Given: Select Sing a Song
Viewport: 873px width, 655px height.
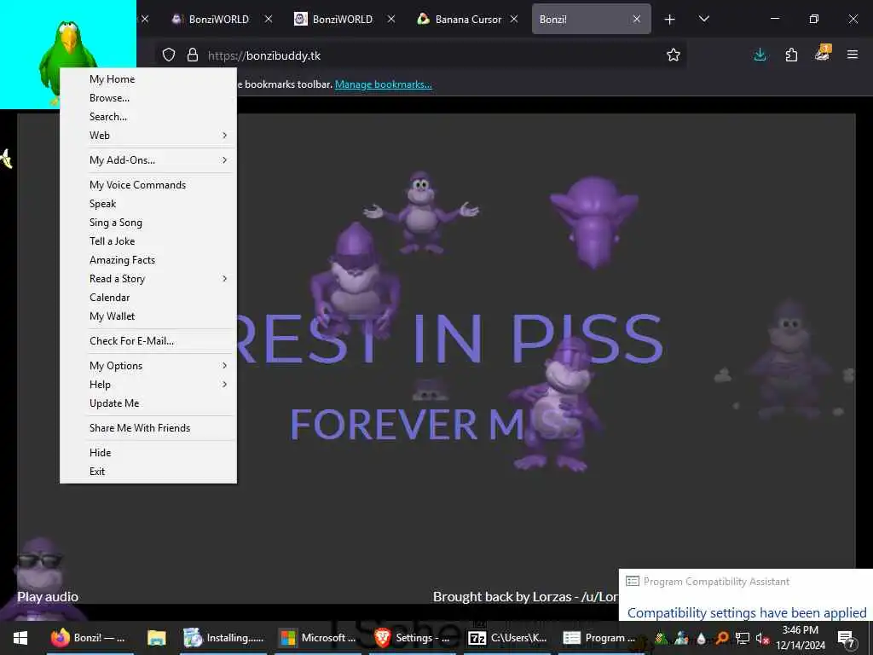Looking at the screenshot, I should tap(148, 223).
